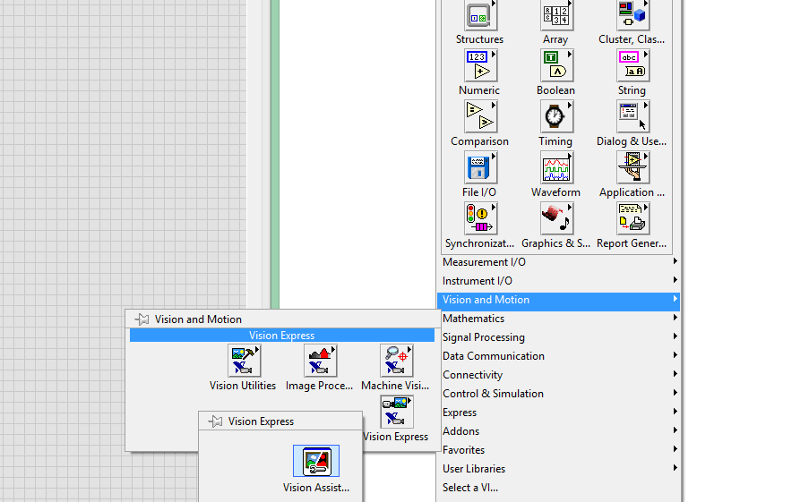This screenshot has width=809, height=502.
Task: Open the Numeric palette icon
Action: [480, 65]
